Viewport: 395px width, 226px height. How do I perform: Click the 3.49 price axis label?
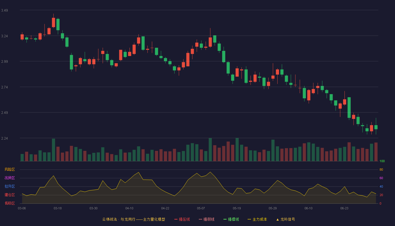pyautogui.click(x=5, y=10)
